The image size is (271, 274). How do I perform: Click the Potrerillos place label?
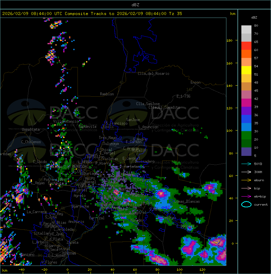pyautogui.click(x=54, y=180)
